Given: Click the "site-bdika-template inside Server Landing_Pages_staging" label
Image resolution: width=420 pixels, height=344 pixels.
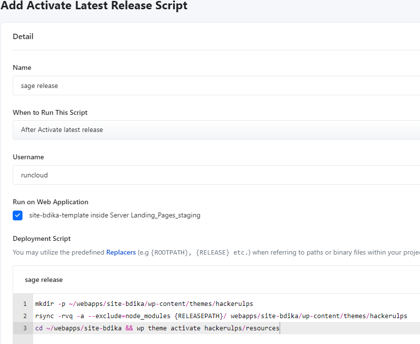Looking at the screenshot, I should (114, 215).
